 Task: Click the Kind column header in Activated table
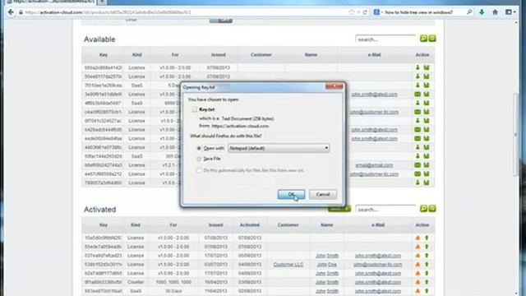[x=136, y=224]
